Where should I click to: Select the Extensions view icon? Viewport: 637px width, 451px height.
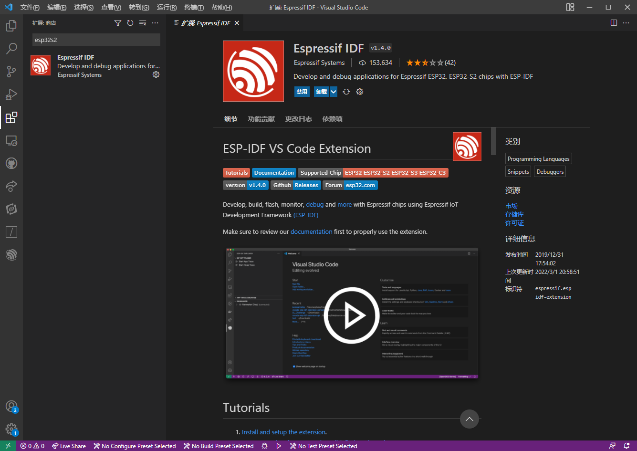click(11, 117)
